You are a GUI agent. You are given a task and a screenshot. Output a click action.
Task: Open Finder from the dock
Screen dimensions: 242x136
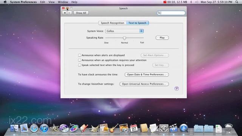coord(14,128)
